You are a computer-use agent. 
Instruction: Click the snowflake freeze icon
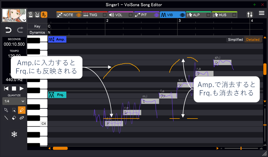14,134
